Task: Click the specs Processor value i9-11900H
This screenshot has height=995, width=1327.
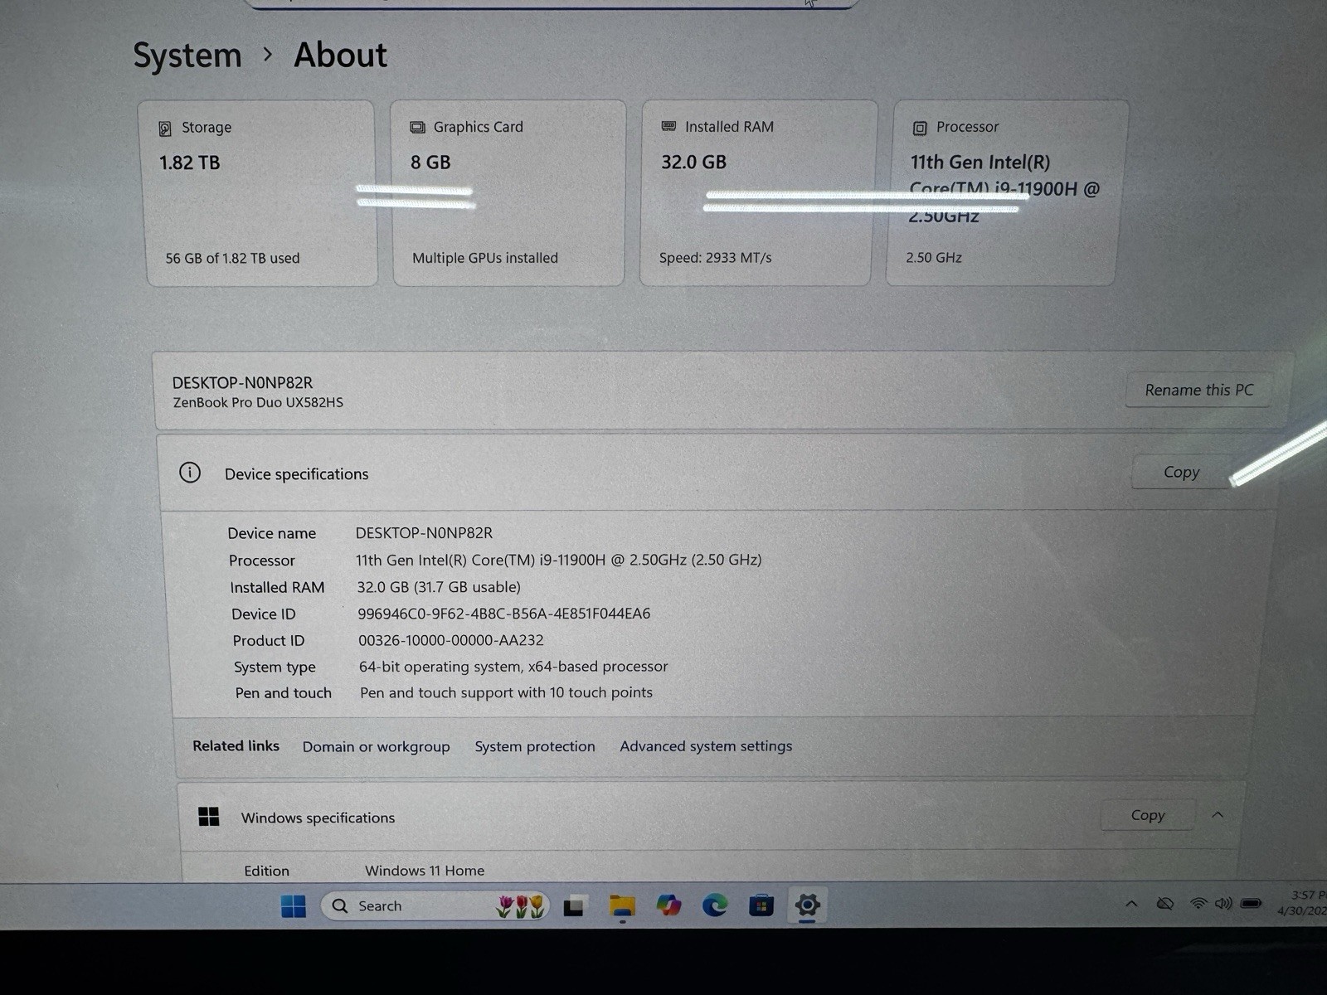Action: pos(559,560)
